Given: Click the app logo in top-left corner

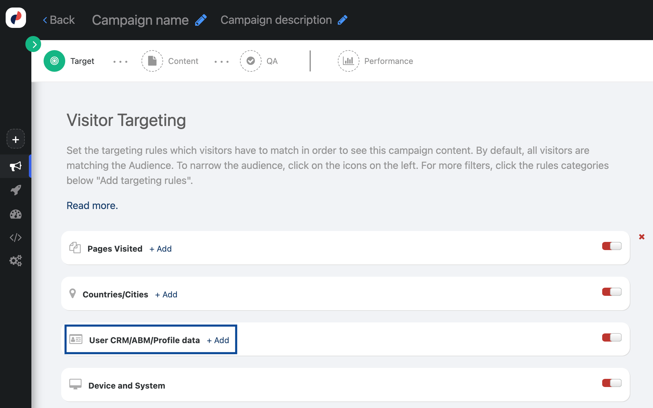Looking at the screenshot, I should coord(16,18).
